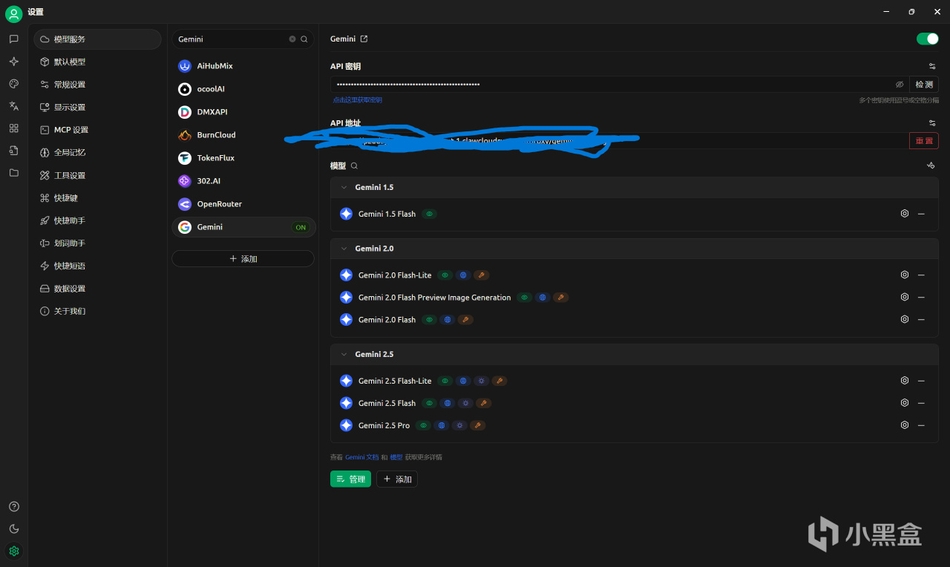Image resolution: width=950 pixels, height=567 pixels.
Task: Open settings via the sidebar gear icon
Action: pyautogui.click(x=13, y=551)
